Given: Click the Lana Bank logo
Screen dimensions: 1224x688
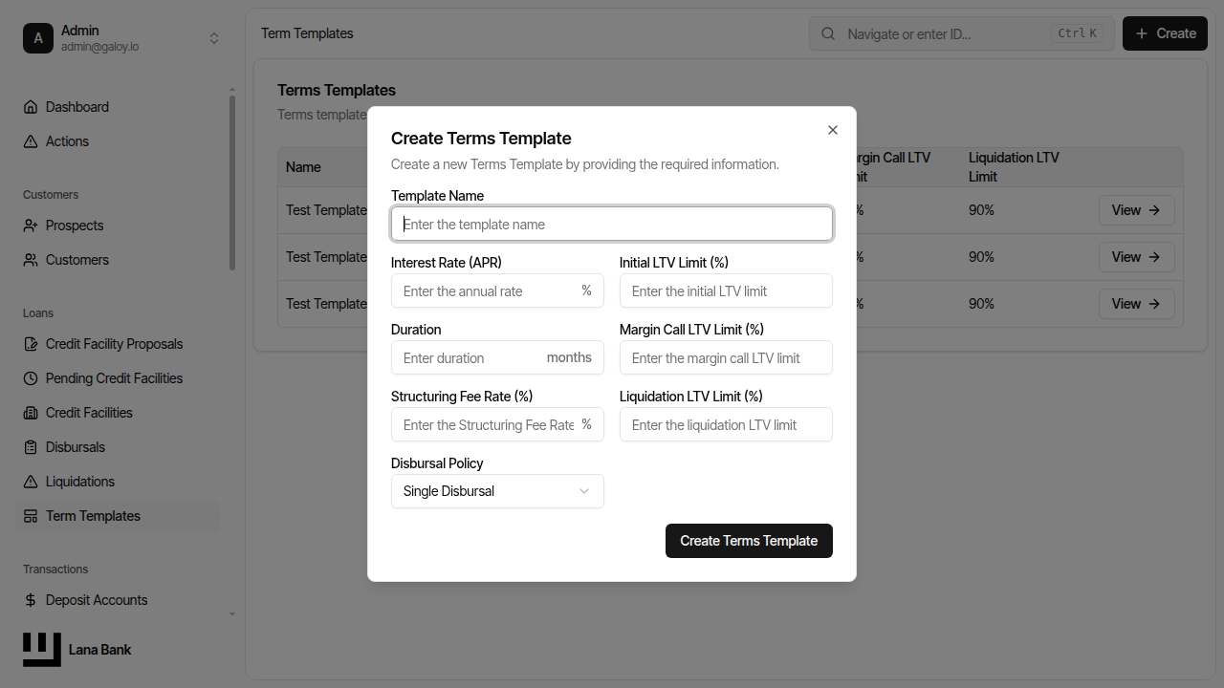Looking at the screenshot, I should (x=42, y=650).
